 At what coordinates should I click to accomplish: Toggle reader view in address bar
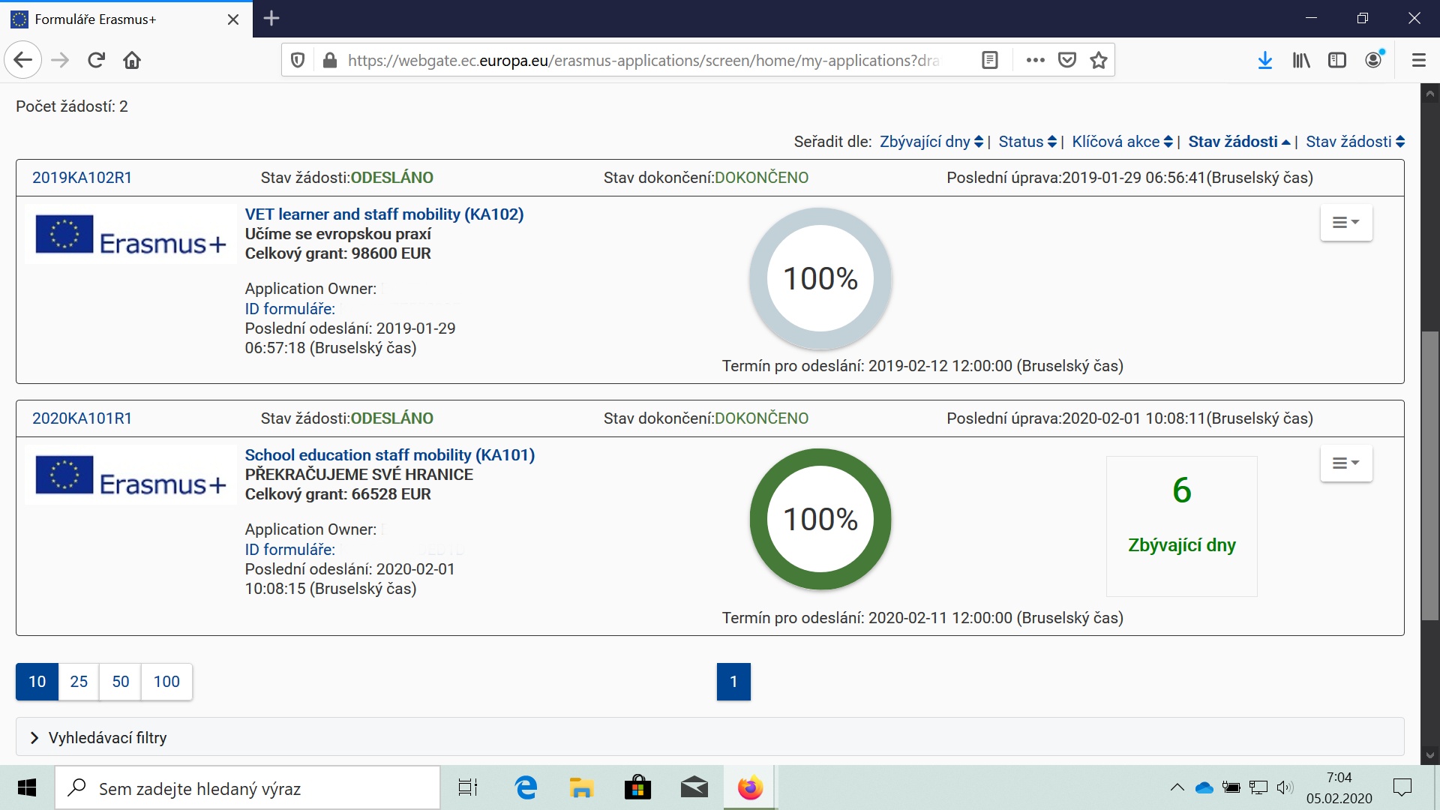(990, 60)
